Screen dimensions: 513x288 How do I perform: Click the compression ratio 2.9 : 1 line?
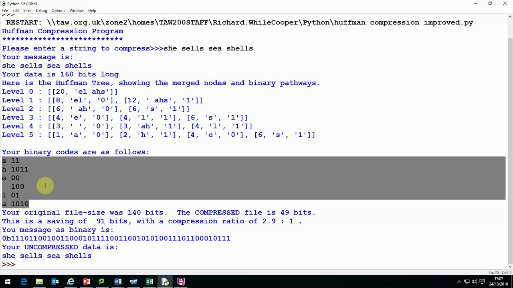tap(152, 221)
